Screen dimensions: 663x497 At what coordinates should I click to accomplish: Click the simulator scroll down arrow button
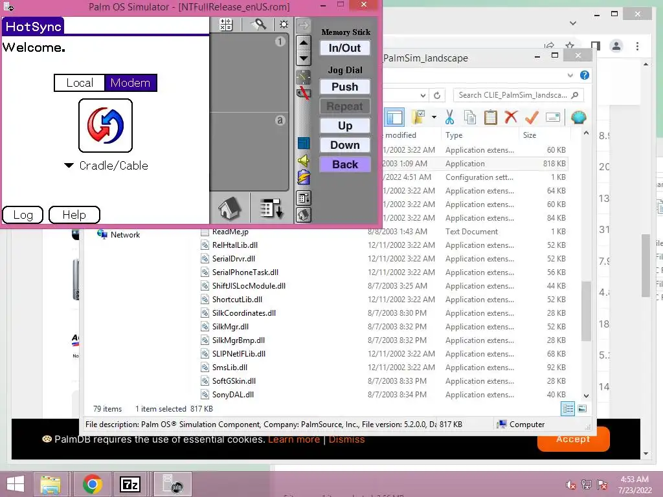pos(304,58)
